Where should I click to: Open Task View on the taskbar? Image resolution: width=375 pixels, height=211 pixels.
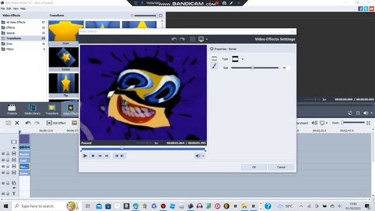pyautogui.click(x=87, y=206)
